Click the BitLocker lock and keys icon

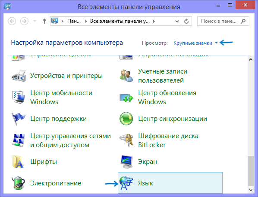[x=126, y=140]
